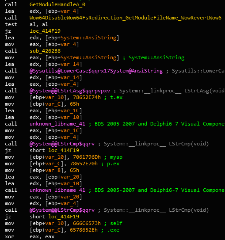
Task: Select the constant 78652E70h
Action: pyautogui.click(x=84, y=164)
